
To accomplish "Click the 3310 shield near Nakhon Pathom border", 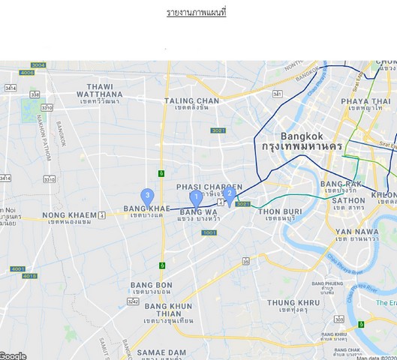I will click(x=47, y=108).
